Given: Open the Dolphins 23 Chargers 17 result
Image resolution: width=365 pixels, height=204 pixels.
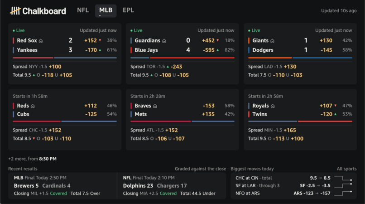Looking at the screenshot, I should (x=172, y=185).
